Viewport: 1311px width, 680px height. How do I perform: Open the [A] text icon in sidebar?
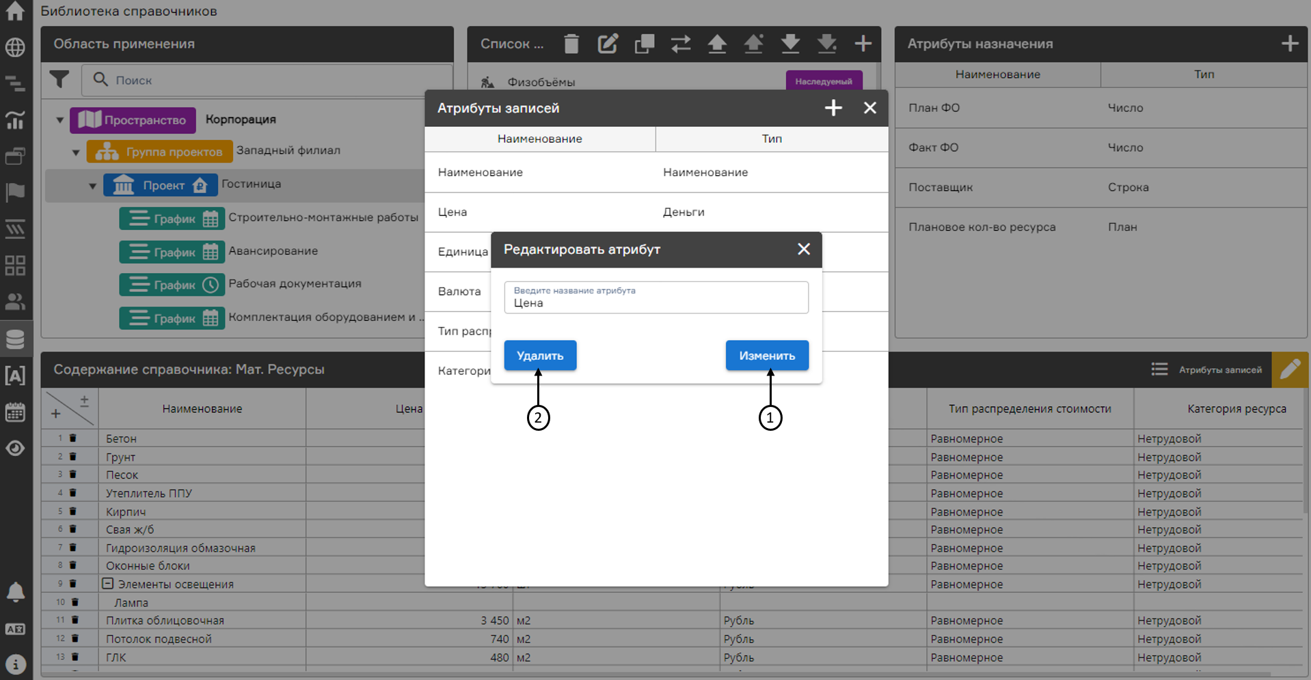pos(15,376)
